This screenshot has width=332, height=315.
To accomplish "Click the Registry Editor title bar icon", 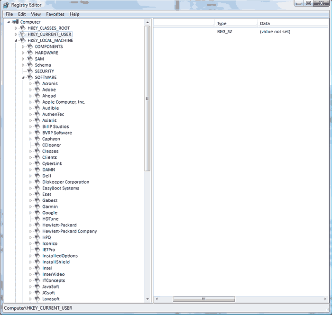I will tap(6, 5).
